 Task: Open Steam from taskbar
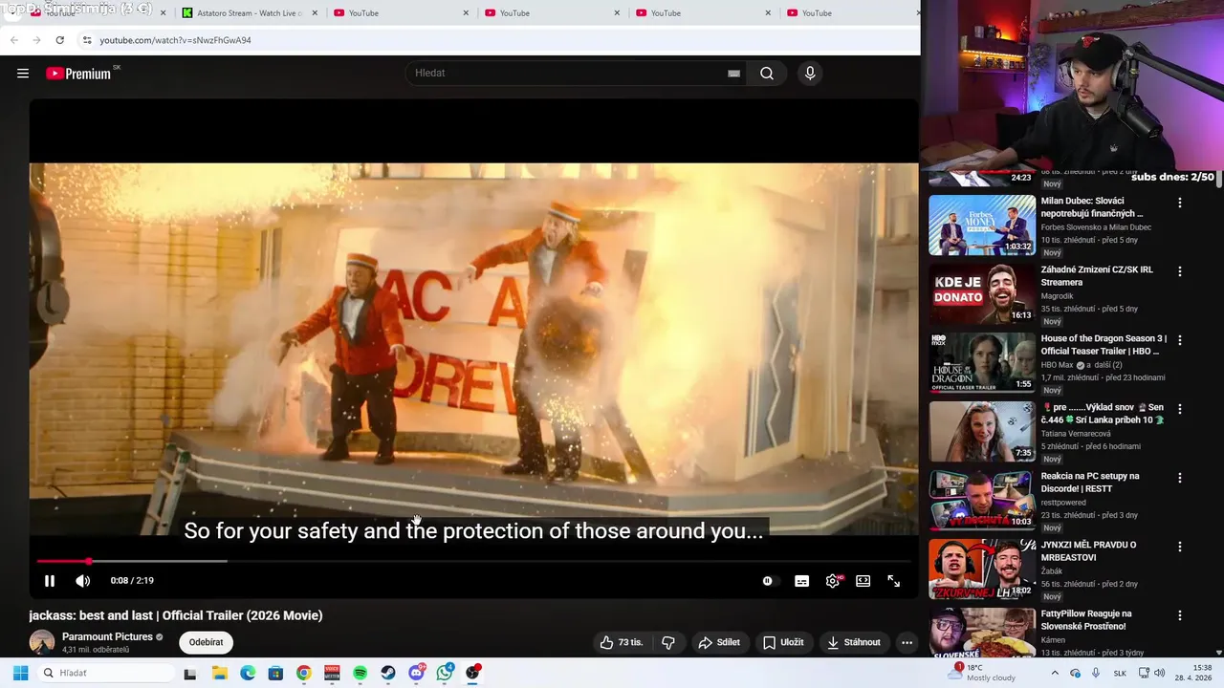pos(387,673)
